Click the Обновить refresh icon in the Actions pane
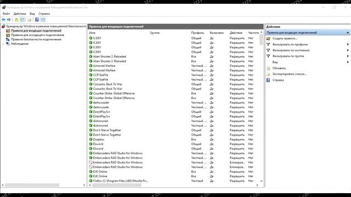 pos(268,68)
